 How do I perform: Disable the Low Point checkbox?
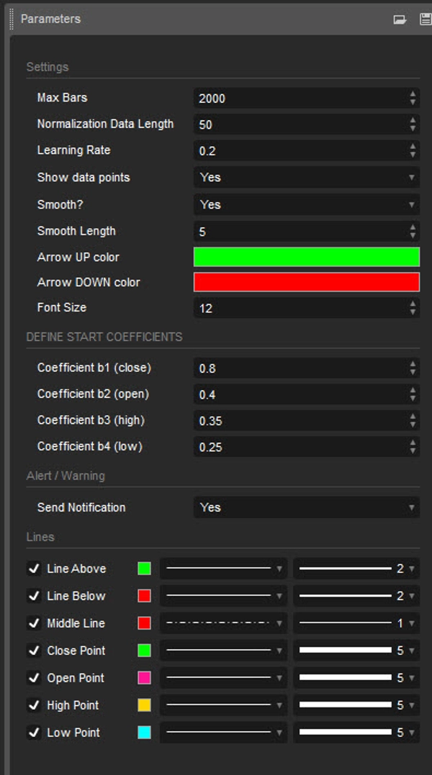34,733
